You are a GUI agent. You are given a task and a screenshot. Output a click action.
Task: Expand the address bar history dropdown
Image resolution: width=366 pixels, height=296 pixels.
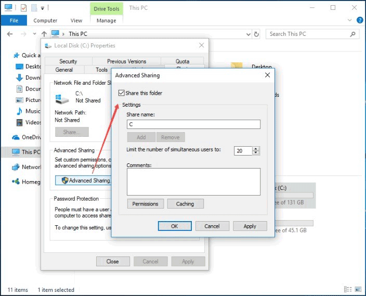[x=249, y=34]
